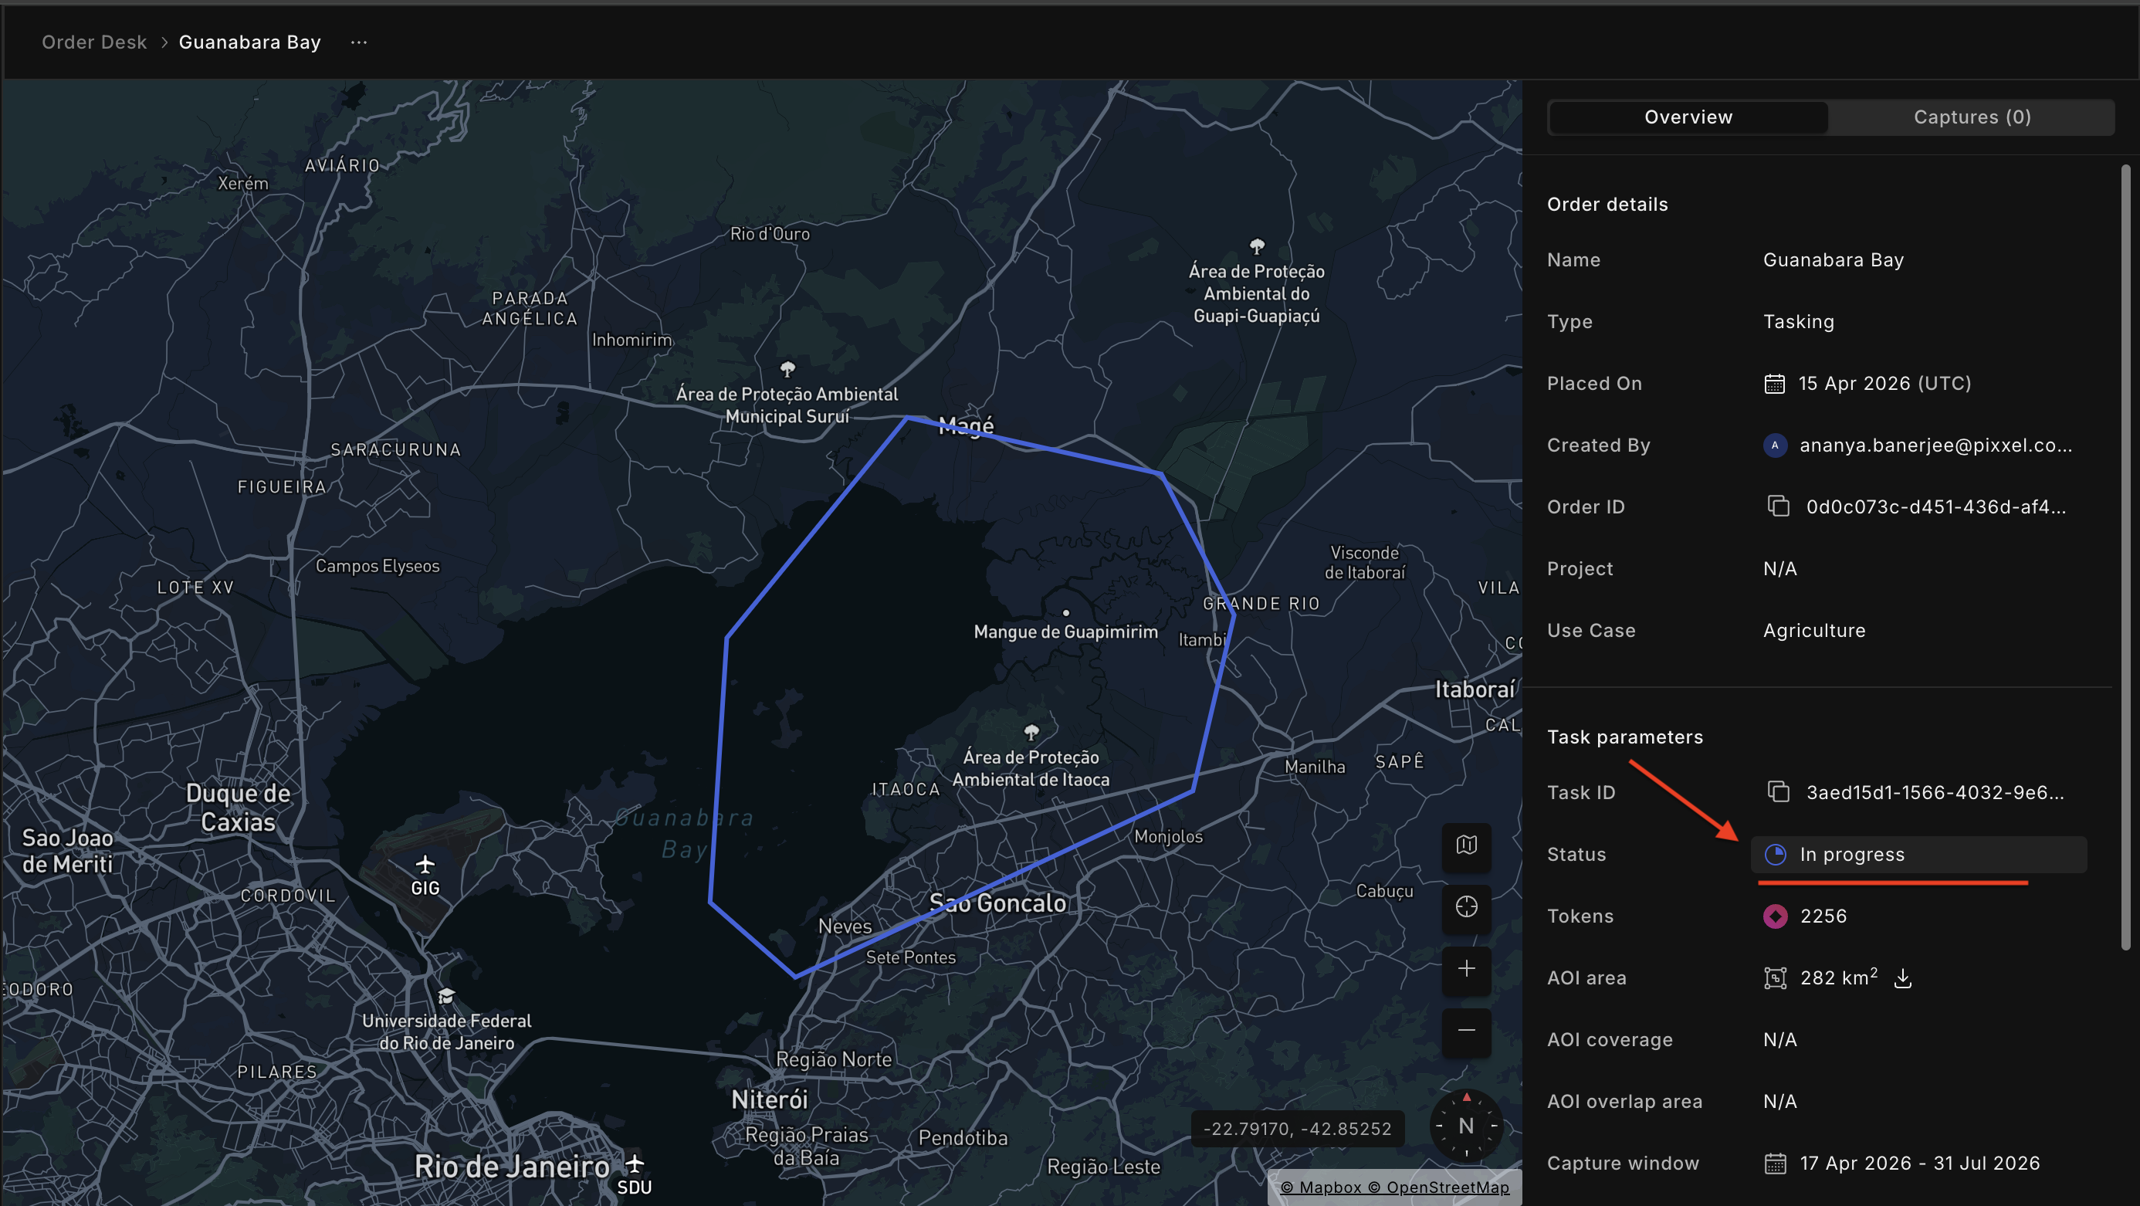The width and height of the screenshot is (2140, 1206).
Task: Click the map coordinates readout -22.79170, -42.85252
Action: (x=1297, y=1129)
